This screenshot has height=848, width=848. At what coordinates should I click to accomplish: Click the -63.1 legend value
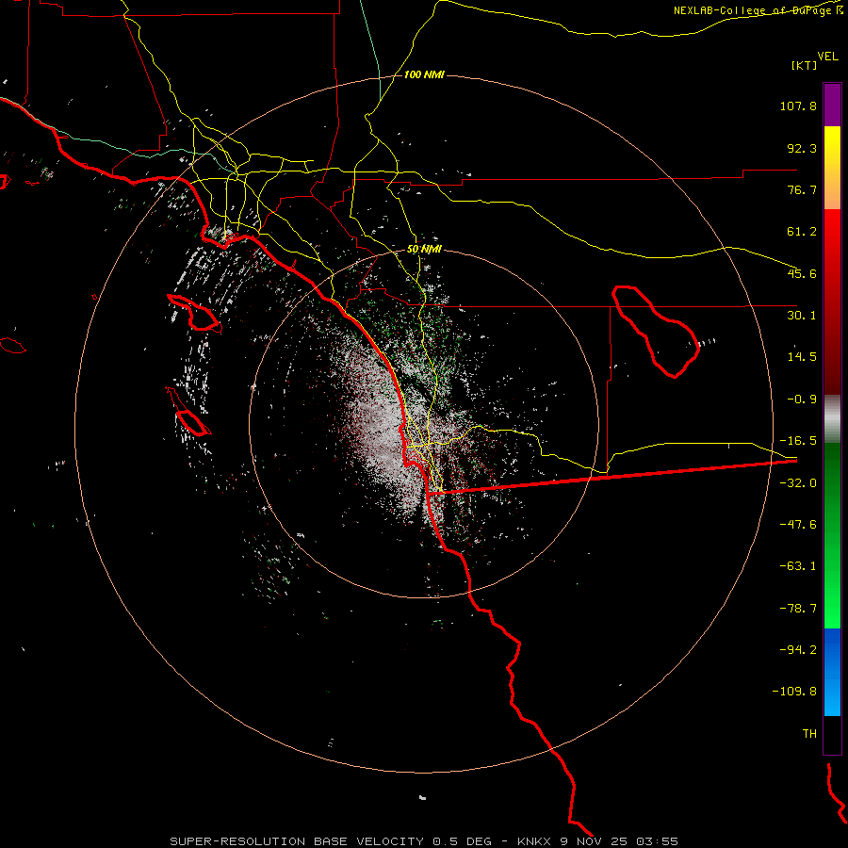[798, 566]
